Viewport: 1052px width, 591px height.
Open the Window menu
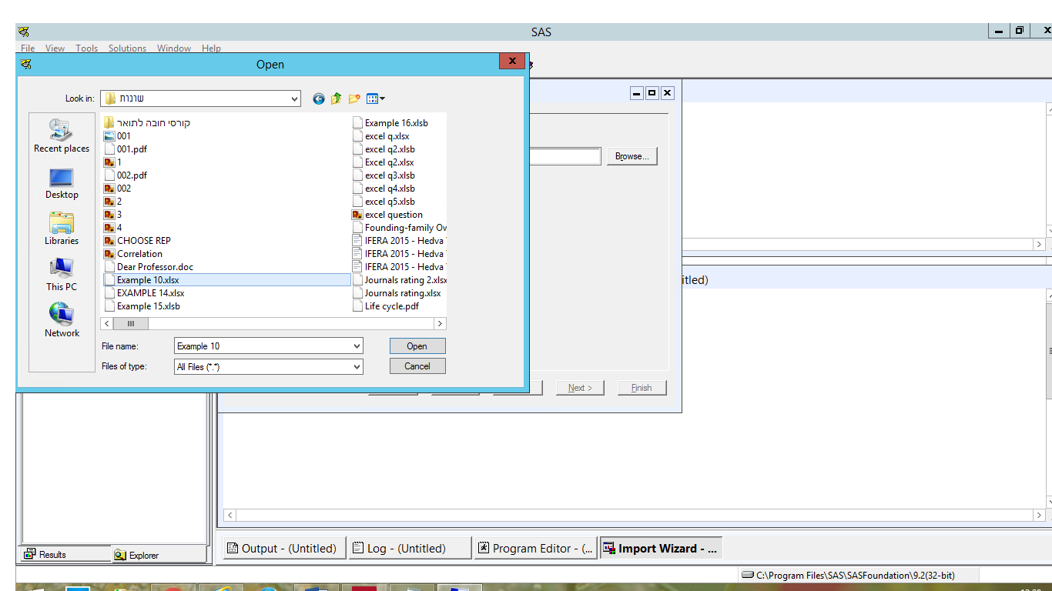coord(174,48)
